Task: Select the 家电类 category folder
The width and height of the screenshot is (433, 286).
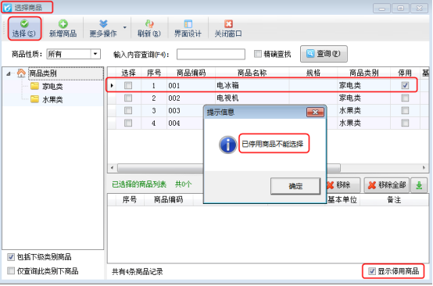Action: pyautogui.click(x=46, y=87)
